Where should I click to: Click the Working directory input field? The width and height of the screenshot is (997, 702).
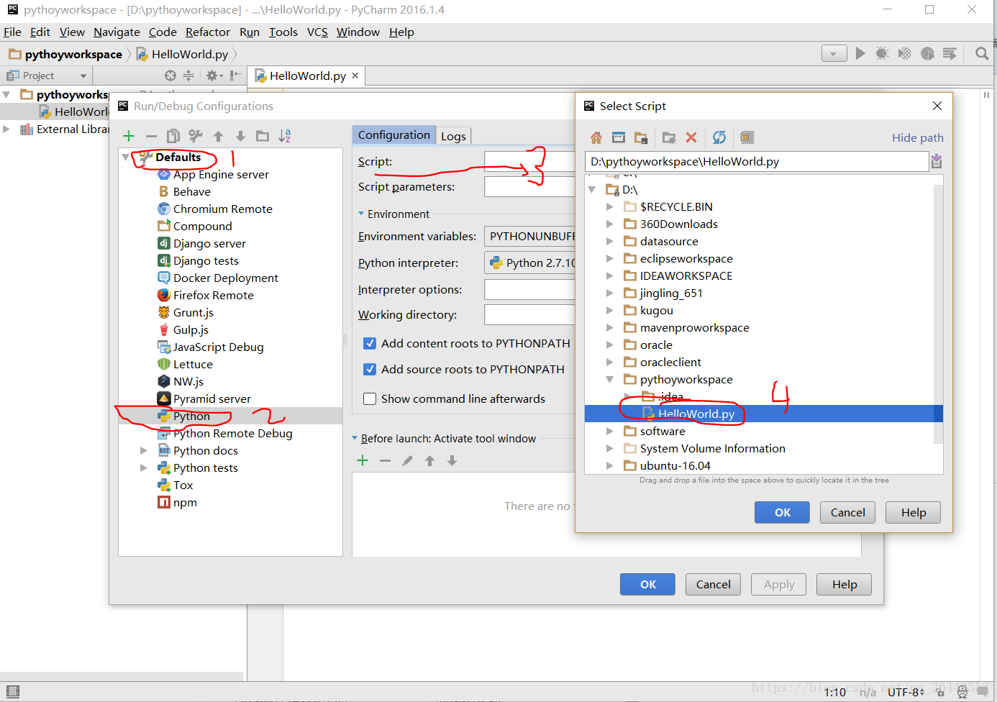530,314
